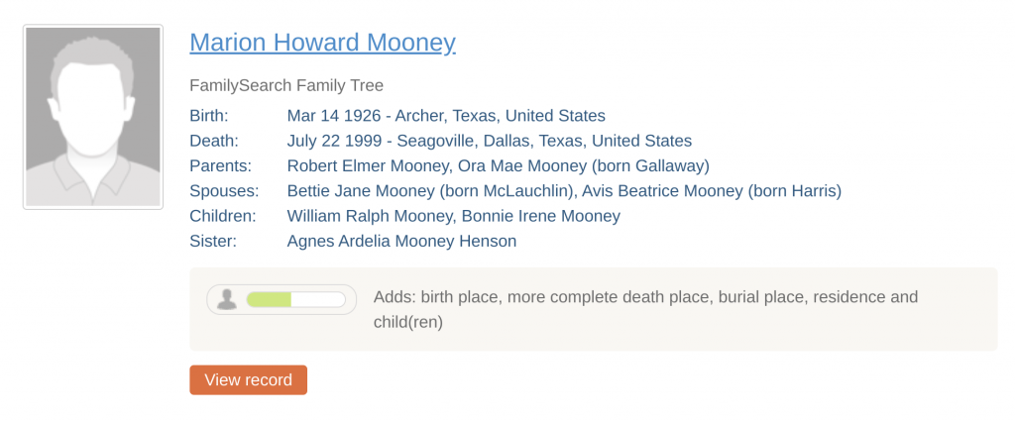Click the gray profile silhouette photo
This screenshot has width=1015, height=421.
[93, 117]
